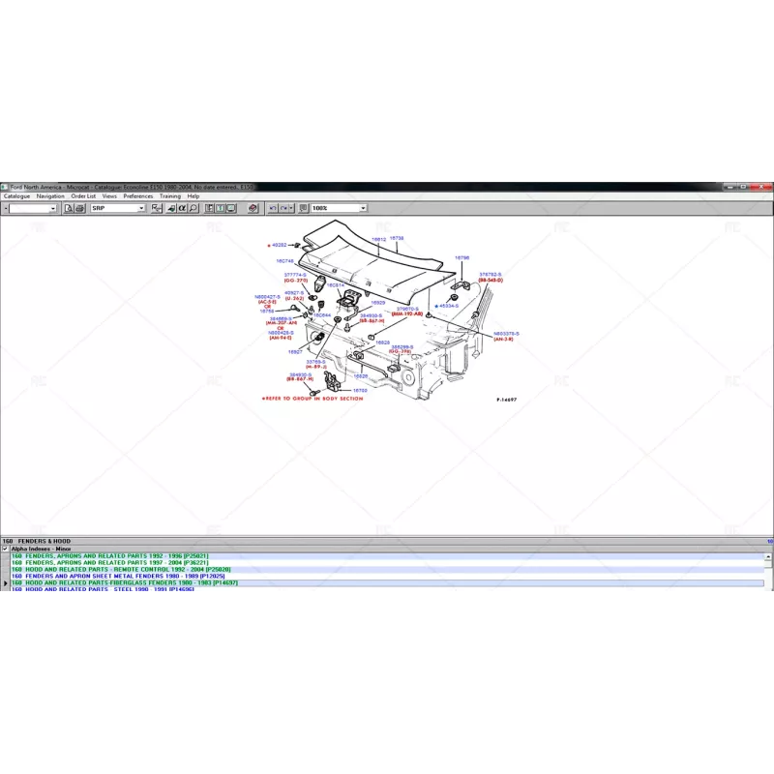This screenshot has height=774, width=774.
Task: Toggle the Alpha Indexes - Minor checkbox
Action: 5,549
